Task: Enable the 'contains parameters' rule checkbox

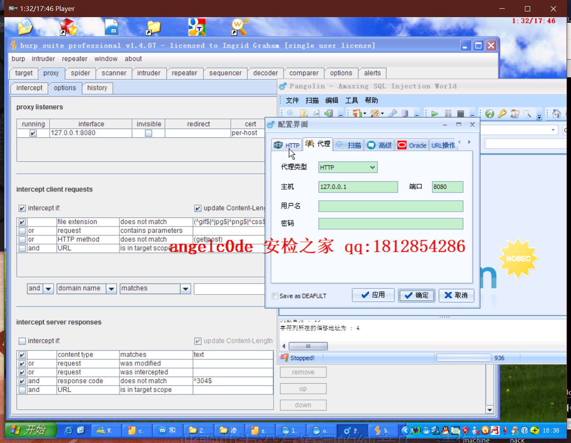Action: click(x=22, y=231)
